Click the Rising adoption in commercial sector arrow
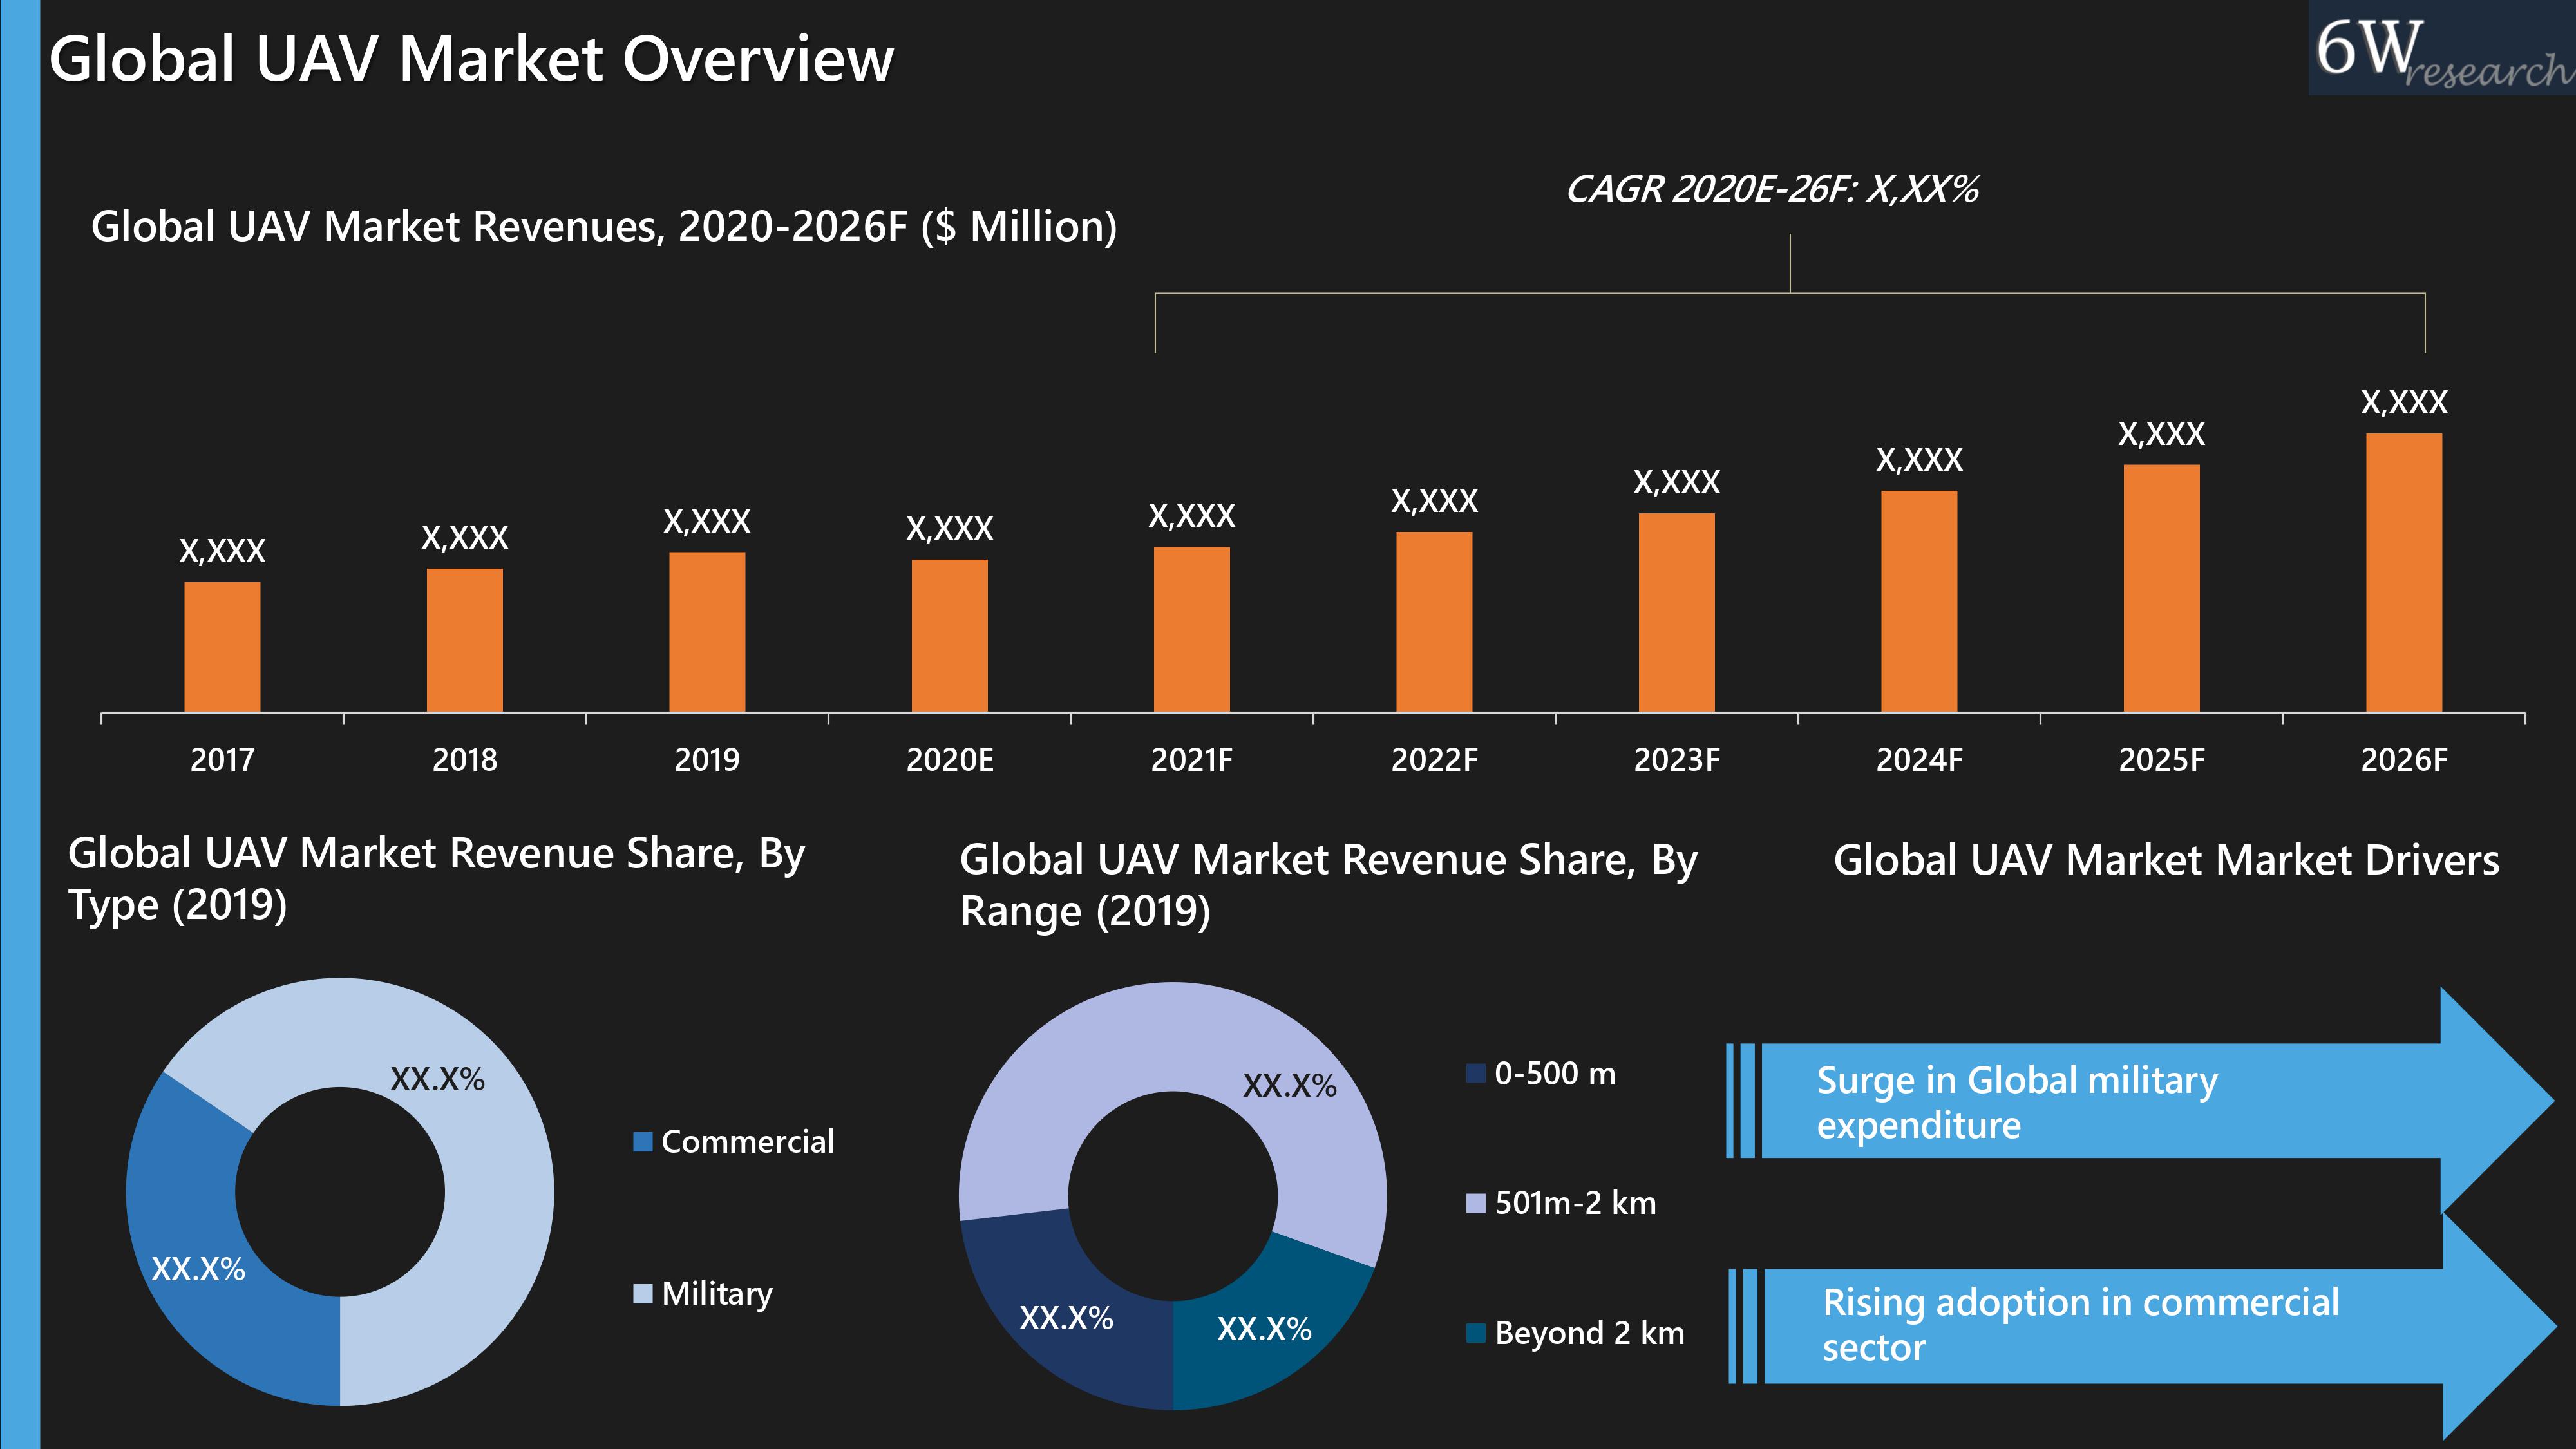This screenshot has height=1449, width=2576. click(2142, 1326)
